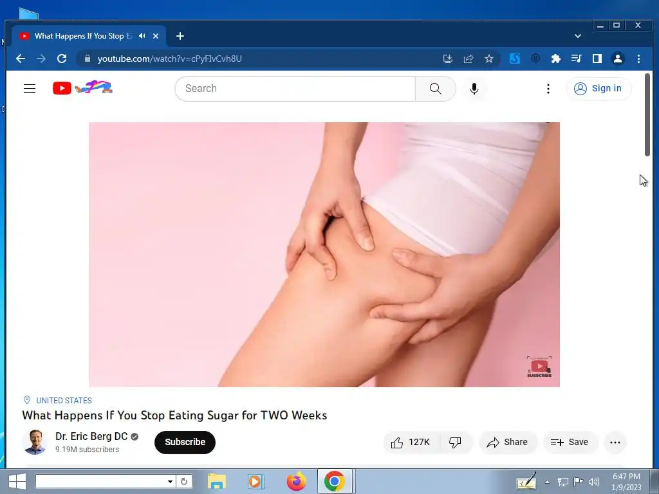
Task: Open the Windows Start button
Action: [x=17, y=481]
